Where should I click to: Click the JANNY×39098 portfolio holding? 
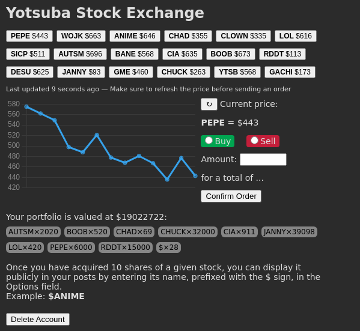pyautogui.click(x=289, y=232)
